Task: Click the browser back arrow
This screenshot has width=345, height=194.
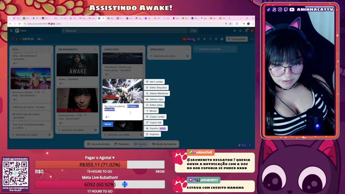Action: [10, 24]
